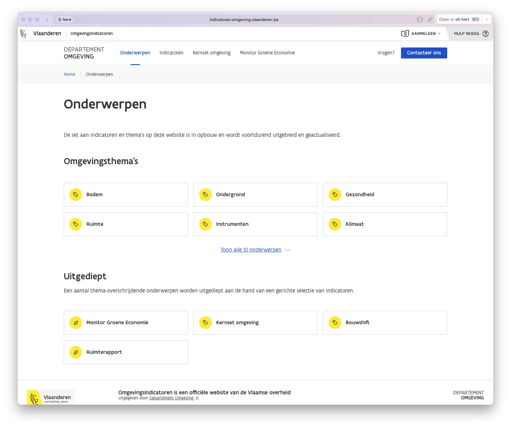
Task: Click the Hulp Nodig question mark icon
Action: [x=486, y=34]
